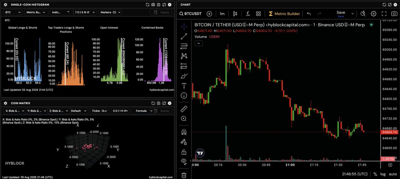Open the Default dropdown in Coin Matrix
Screen dimensions: 400x179
click(79, 111)
